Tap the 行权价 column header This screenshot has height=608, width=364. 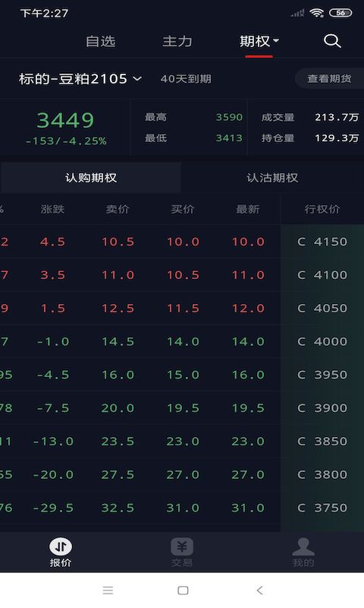tap(322, 210)
